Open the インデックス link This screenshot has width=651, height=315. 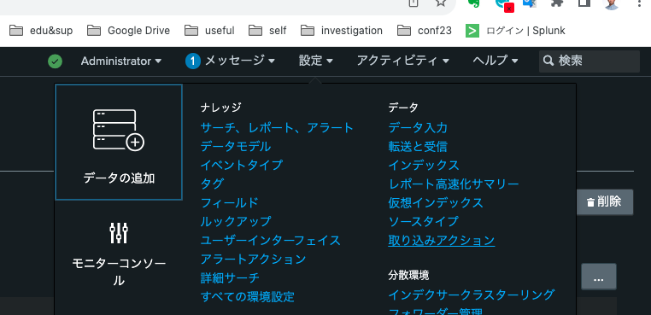coord(424,165)
